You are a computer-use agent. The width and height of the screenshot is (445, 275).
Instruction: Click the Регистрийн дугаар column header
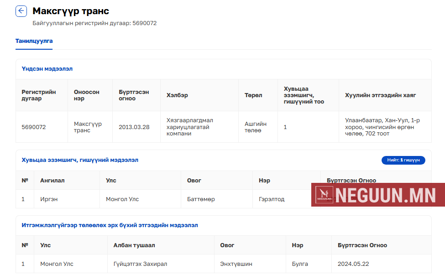pos(39,95)
